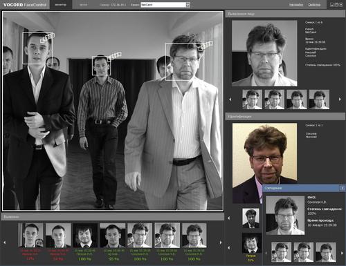
Task: Show next detected faces in bottom strip
Action: coord(221,243)
